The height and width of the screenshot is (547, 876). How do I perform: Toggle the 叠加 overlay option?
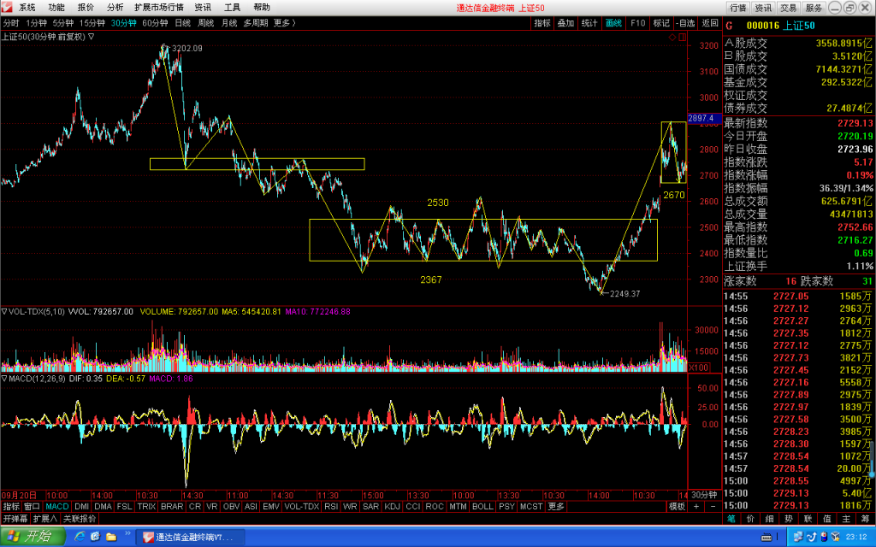pyautogui.click(x=566, y=23)
